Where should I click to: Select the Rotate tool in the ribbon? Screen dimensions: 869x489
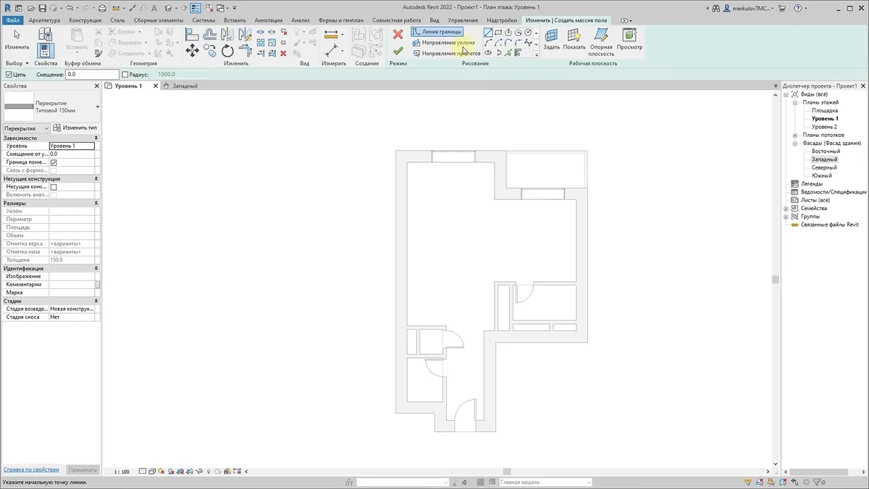(x=227, y=51)
